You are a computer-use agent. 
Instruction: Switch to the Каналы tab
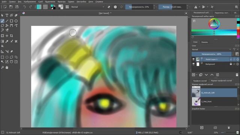[x=205, y=42]
